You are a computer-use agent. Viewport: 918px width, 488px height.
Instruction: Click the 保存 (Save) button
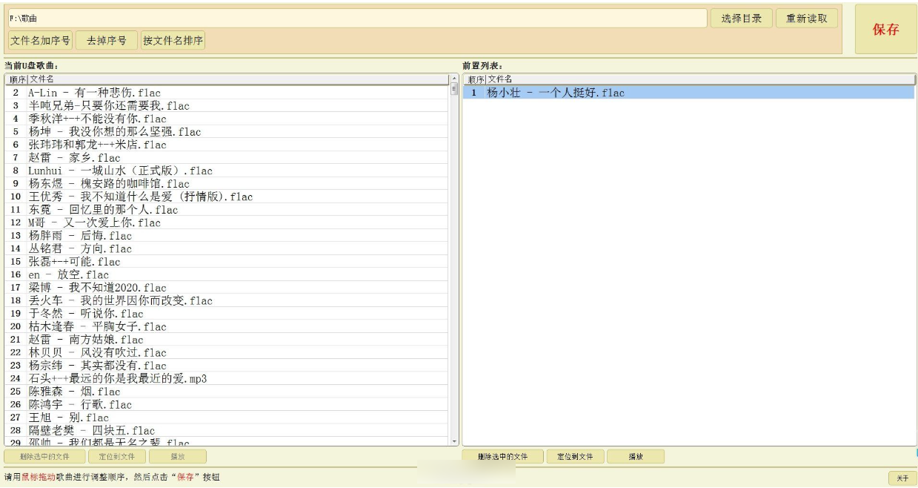(885, 30)
